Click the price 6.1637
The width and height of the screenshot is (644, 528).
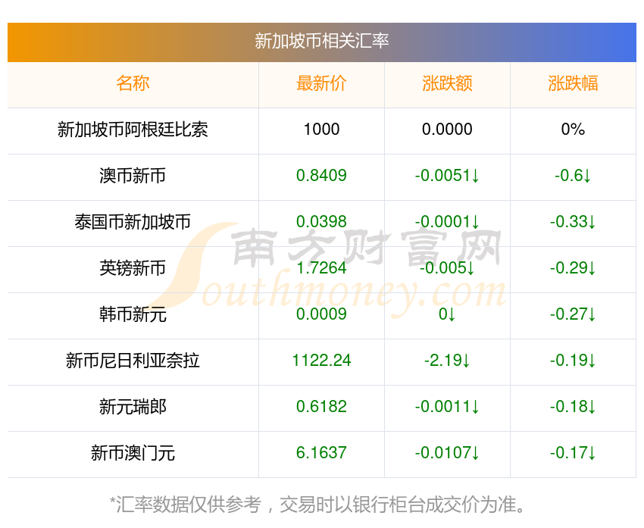pos(321,453)
